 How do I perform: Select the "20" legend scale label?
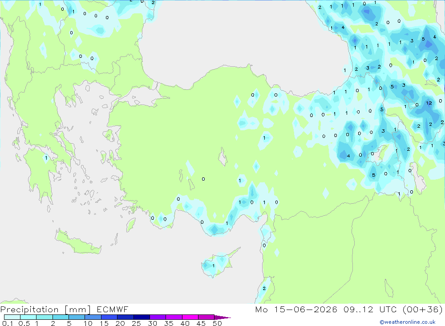point(120,323)
